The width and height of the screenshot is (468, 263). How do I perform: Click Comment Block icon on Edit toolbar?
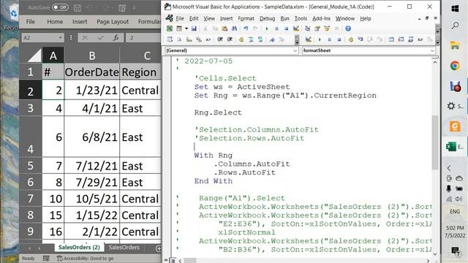pyautogui.click(x=251, y=39)
